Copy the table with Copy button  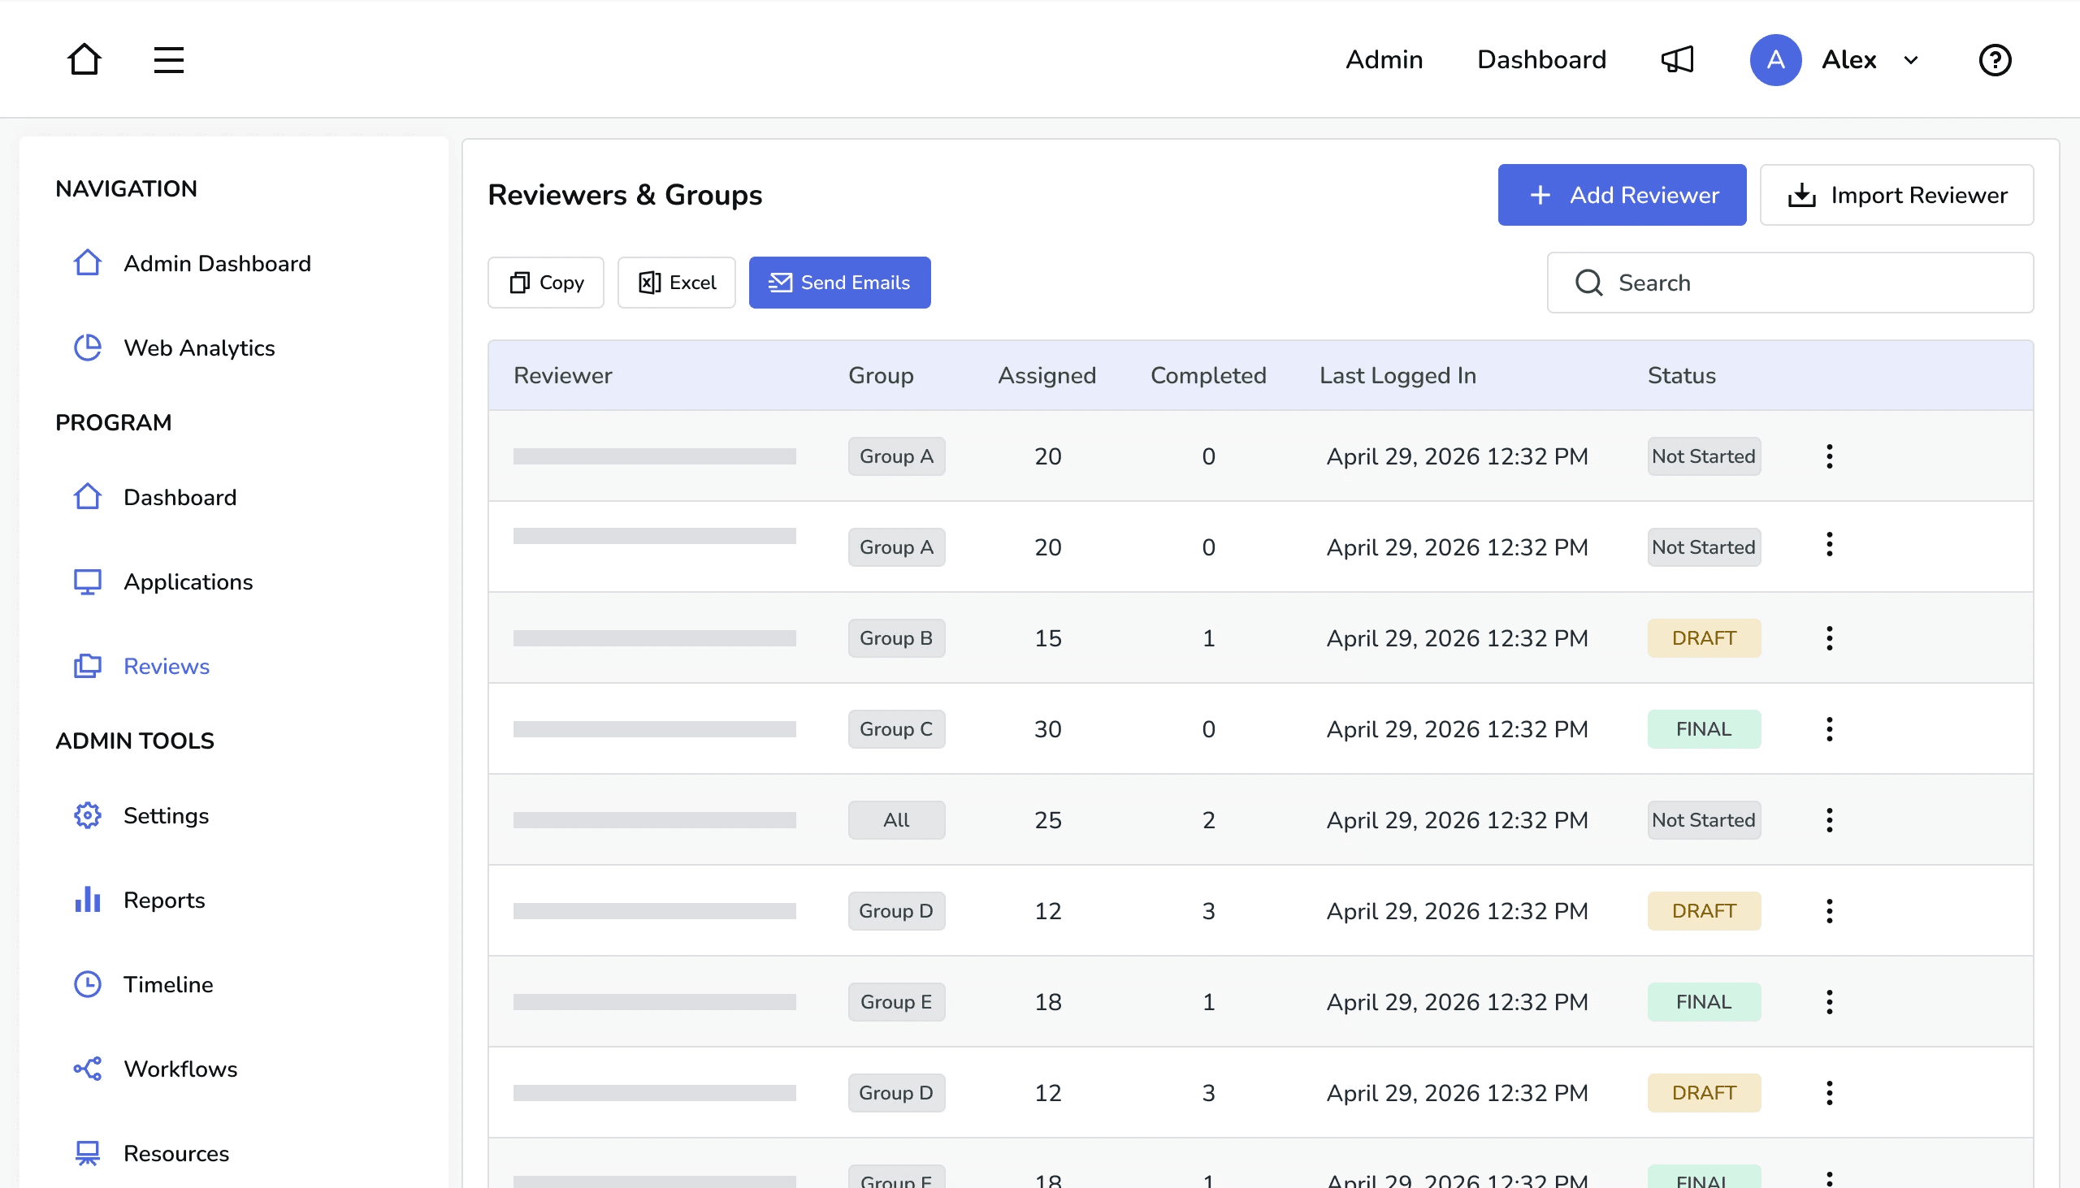click(545, 283)
